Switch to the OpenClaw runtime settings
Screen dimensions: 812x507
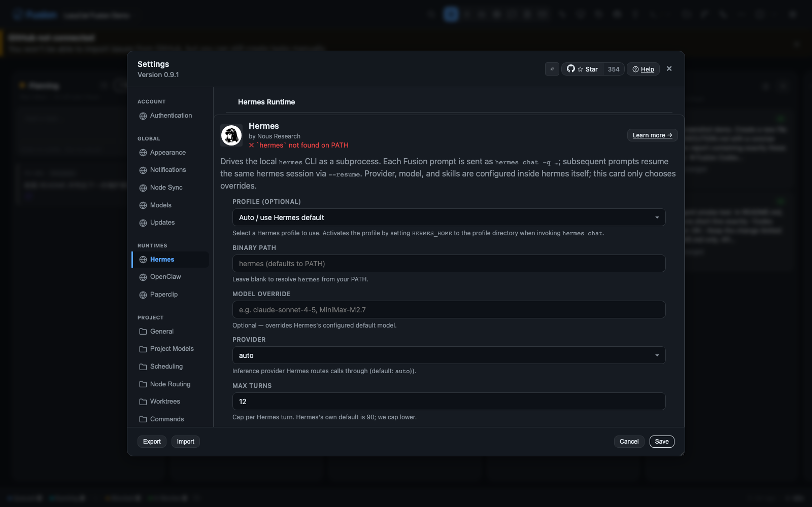pos(171,277)
